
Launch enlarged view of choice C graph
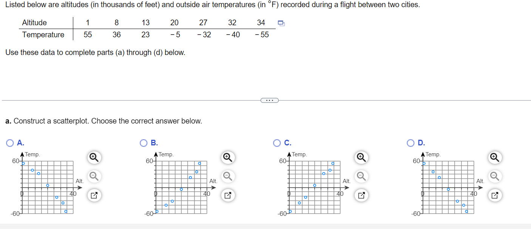pos(360,195)
